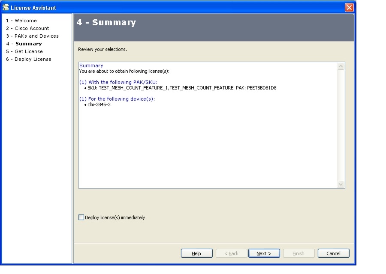Click the Back button
Viewport: 386px width, 274px height.
click(231, 253)
